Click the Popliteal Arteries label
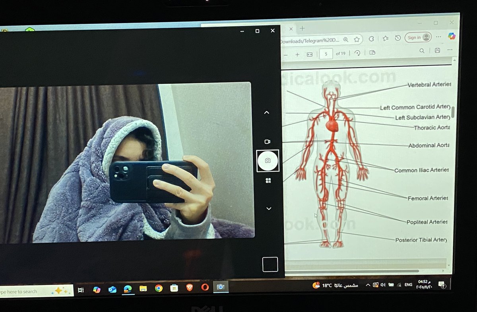 (x=427, y=222)
